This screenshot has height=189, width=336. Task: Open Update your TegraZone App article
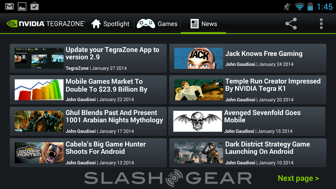(x=88, y=58)
